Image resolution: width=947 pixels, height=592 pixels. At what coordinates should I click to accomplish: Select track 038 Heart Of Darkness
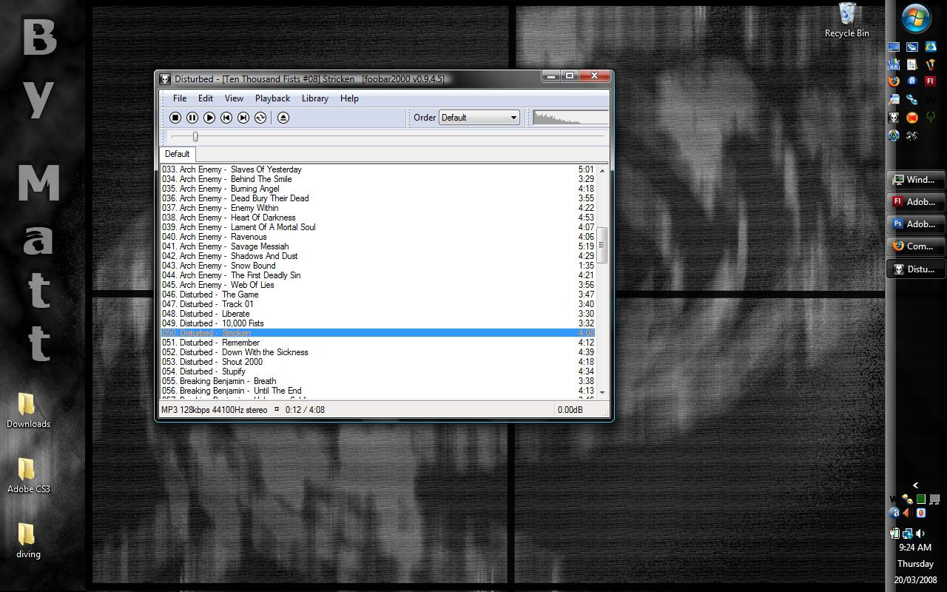(378, 218)
